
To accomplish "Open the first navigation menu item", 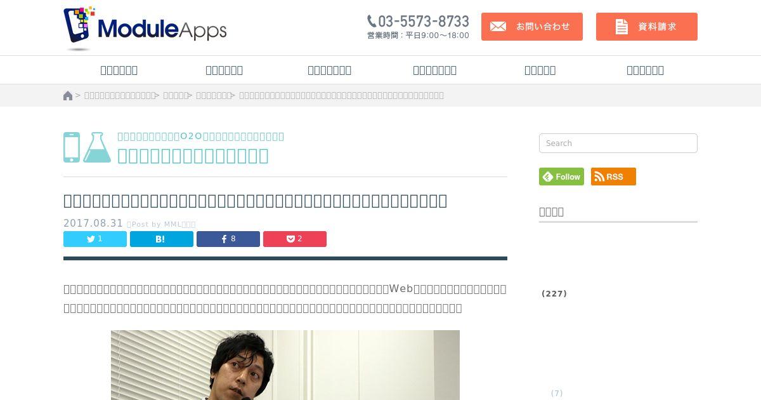I will pos(119,70).
